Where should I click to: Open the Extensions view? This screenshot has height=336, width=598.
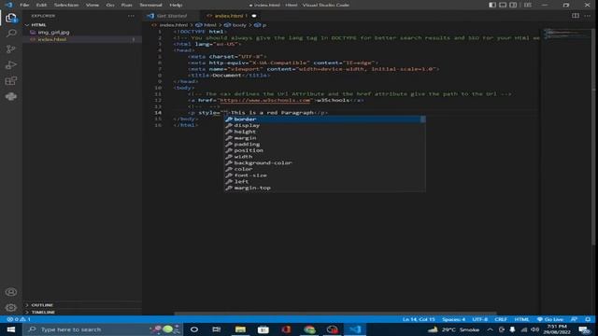pos(11,81)
